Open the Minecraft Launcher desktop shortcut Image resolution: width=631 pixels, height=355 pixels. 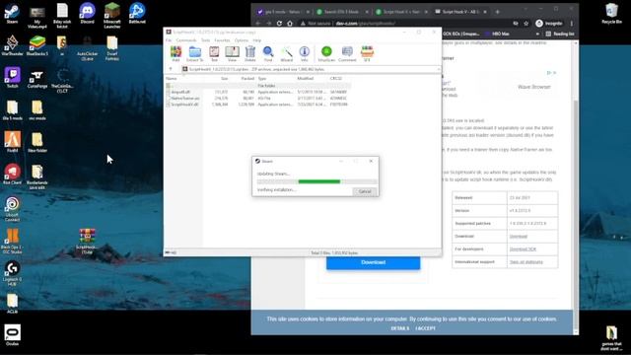pos(112,16)
